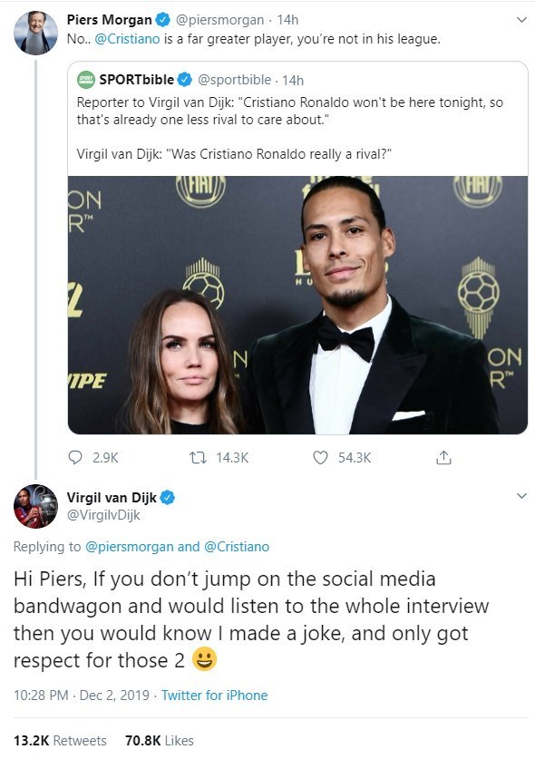
Task: Open the @Cristiano mention in Piers' tweet
Action: pos(127,39)
